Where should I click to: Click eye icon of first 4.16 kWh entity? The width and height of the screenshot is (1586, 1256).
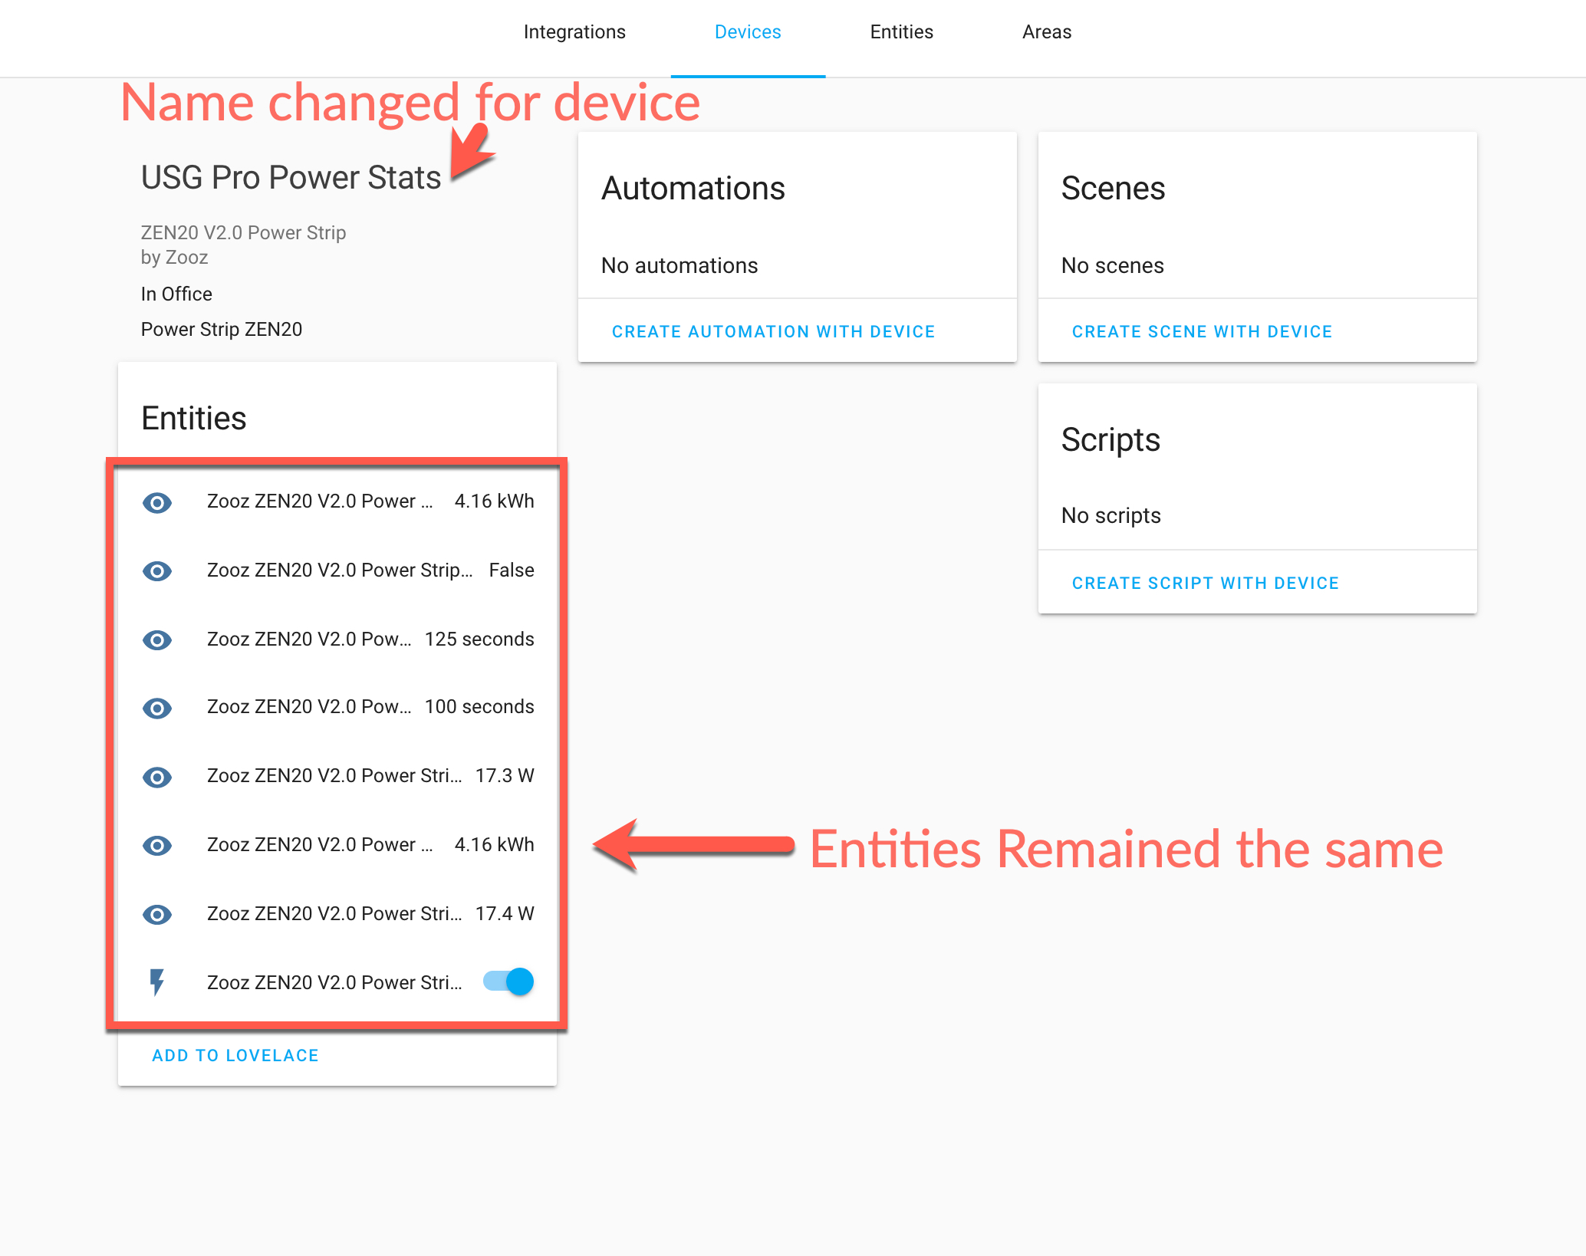[157, 502]
